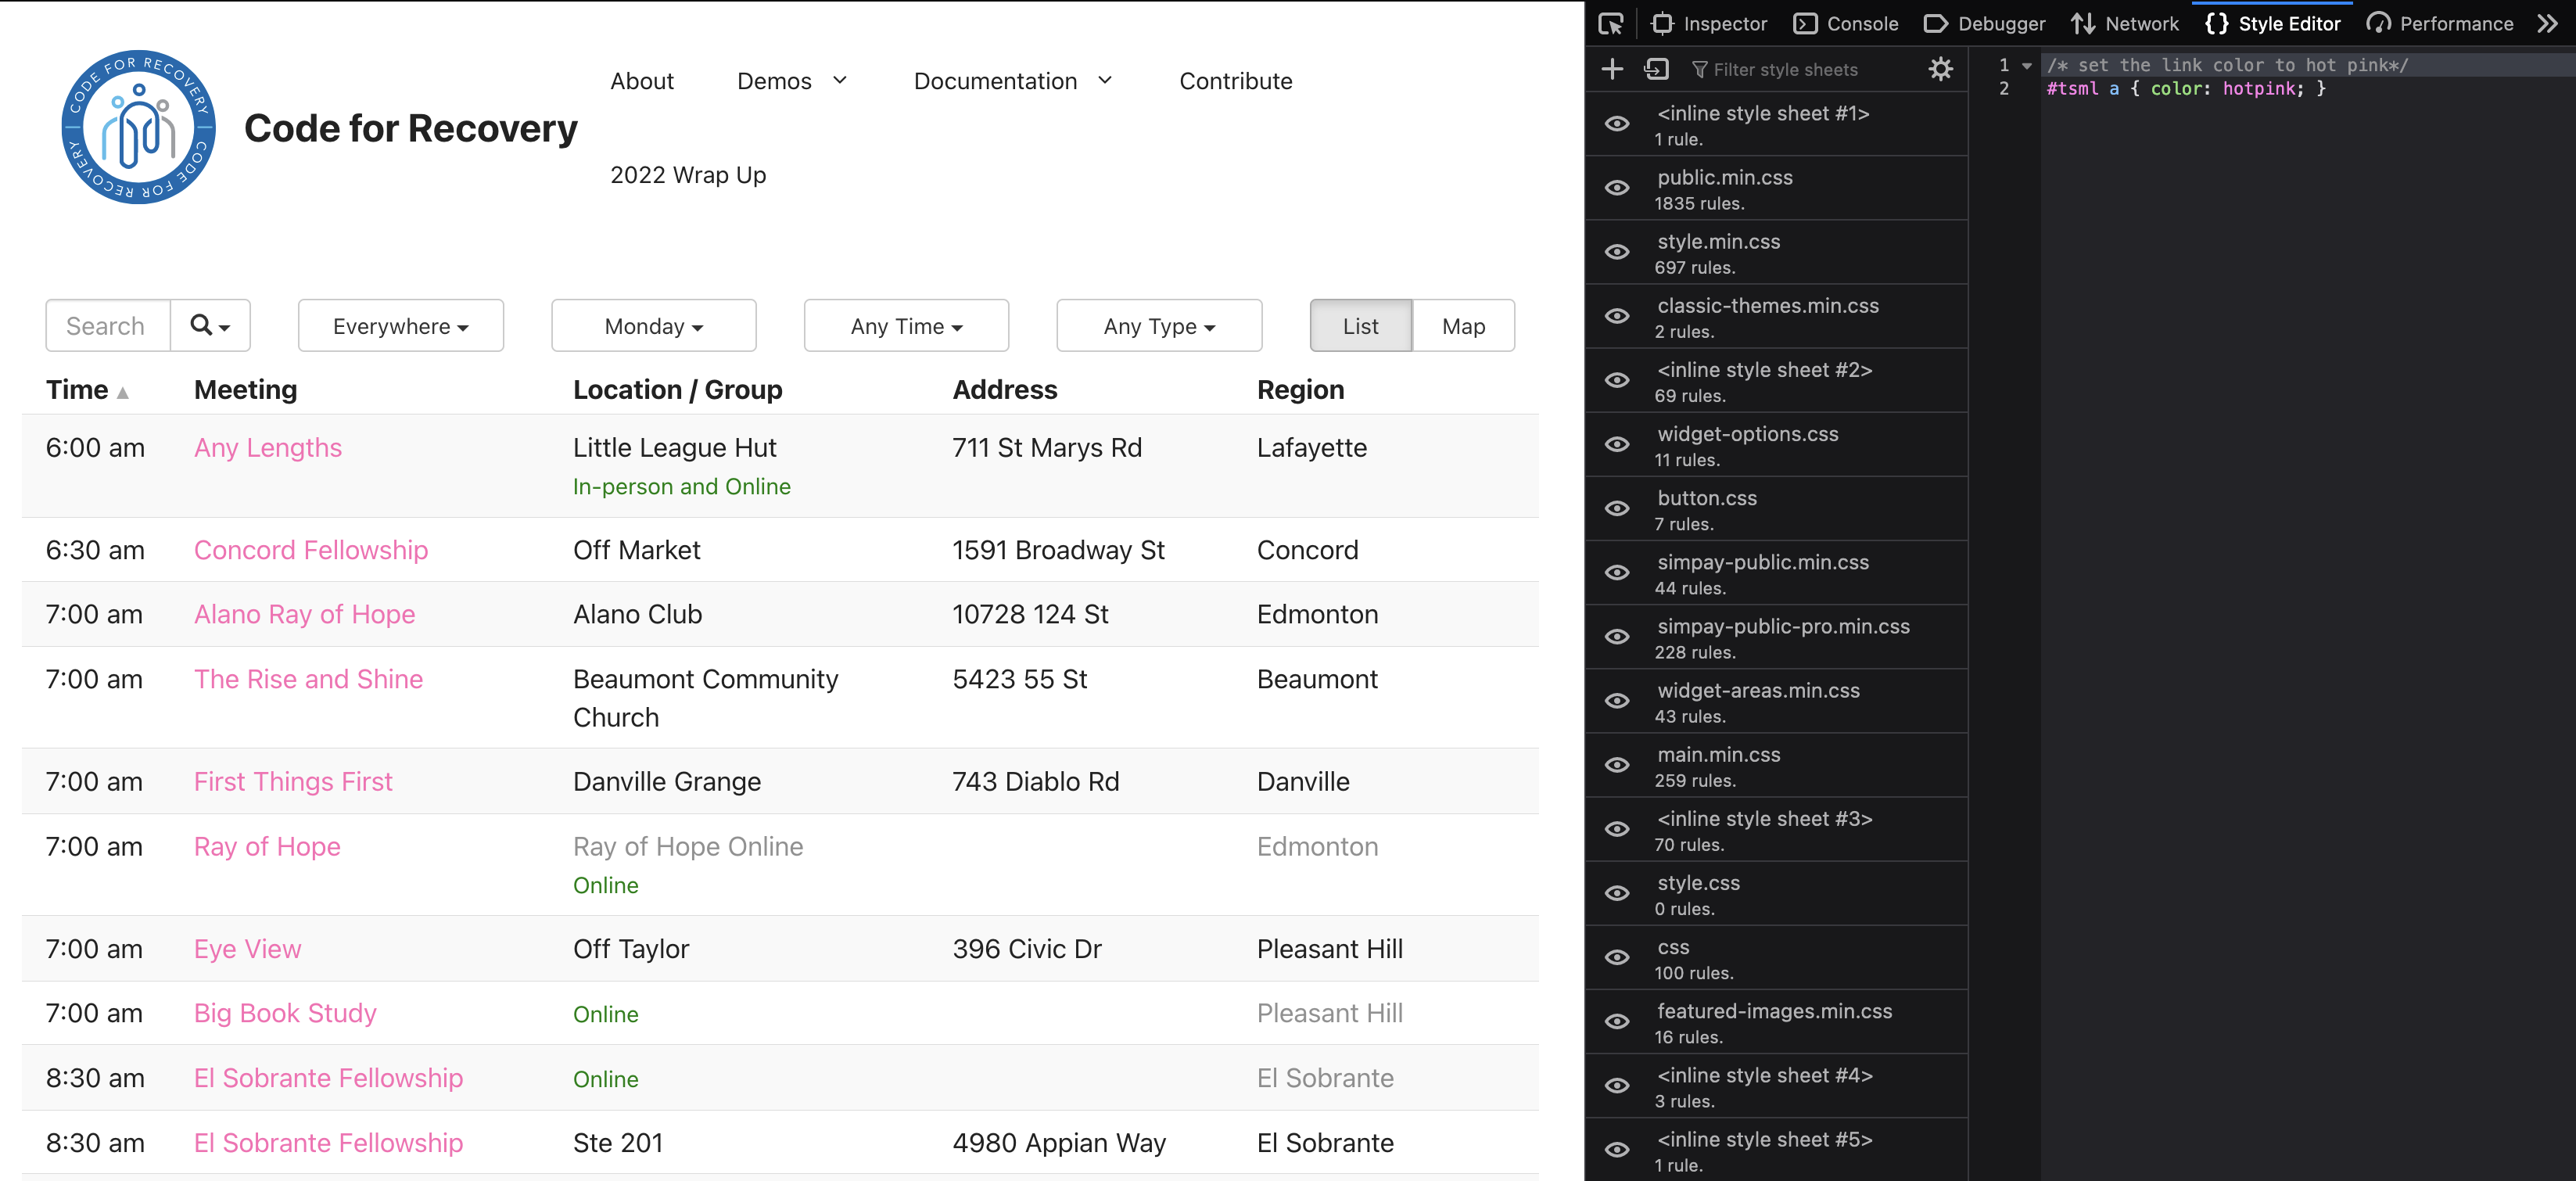Sort by Time column arrow icon
The image size is (2576, 1181).
(x=122, y=392)
